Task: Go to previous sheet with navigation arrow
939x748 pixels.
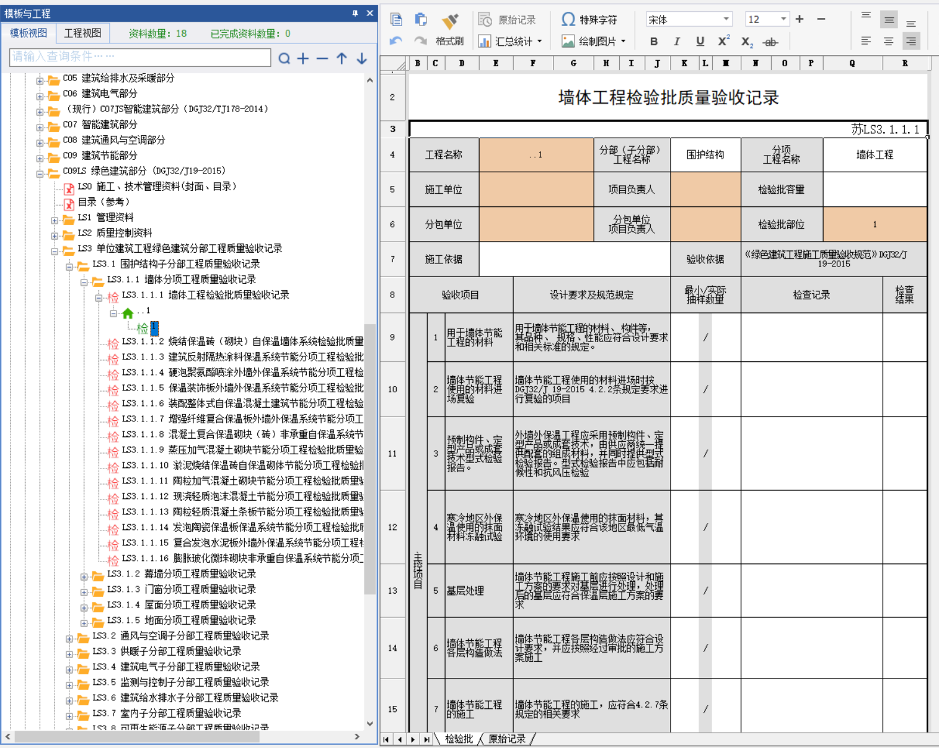Action: (400, 739)
